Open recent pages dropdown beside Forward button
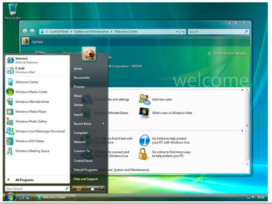 [x=37, y=32]
